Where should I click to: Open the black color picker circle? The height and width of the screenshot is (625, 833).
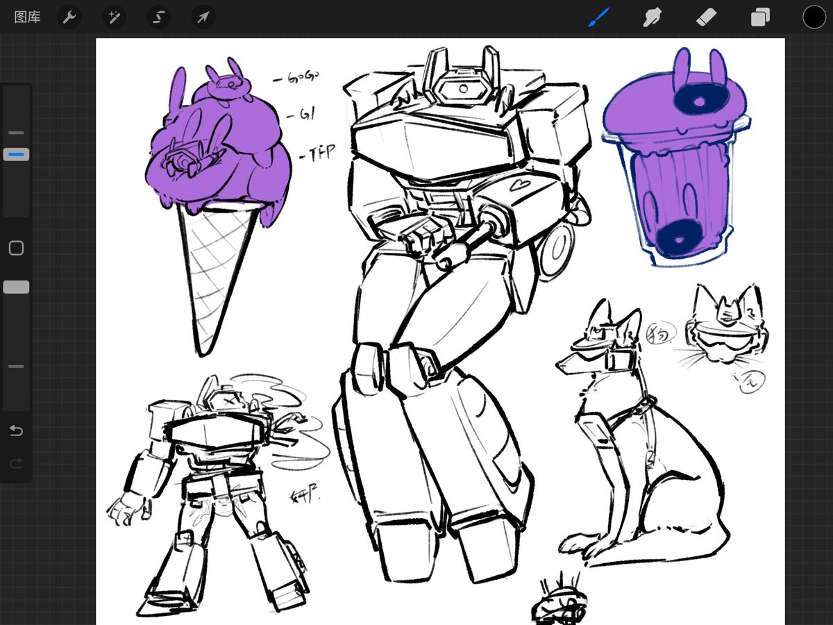[814, 17]
